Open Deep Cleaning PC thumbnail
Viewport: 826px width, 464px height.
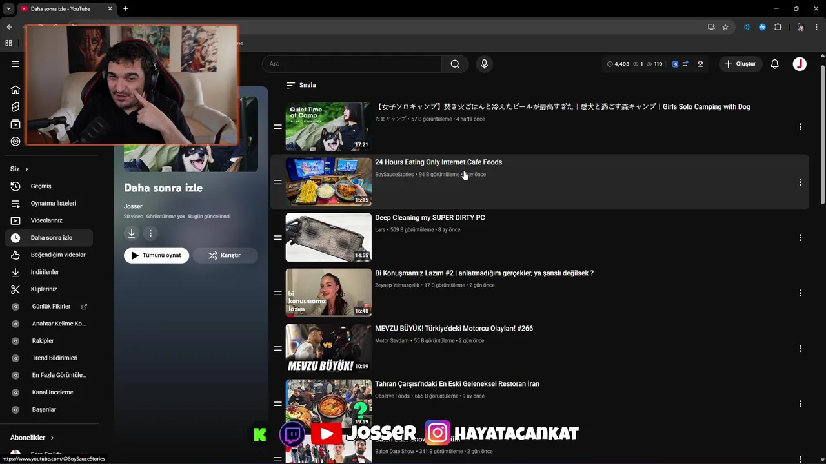328,238
